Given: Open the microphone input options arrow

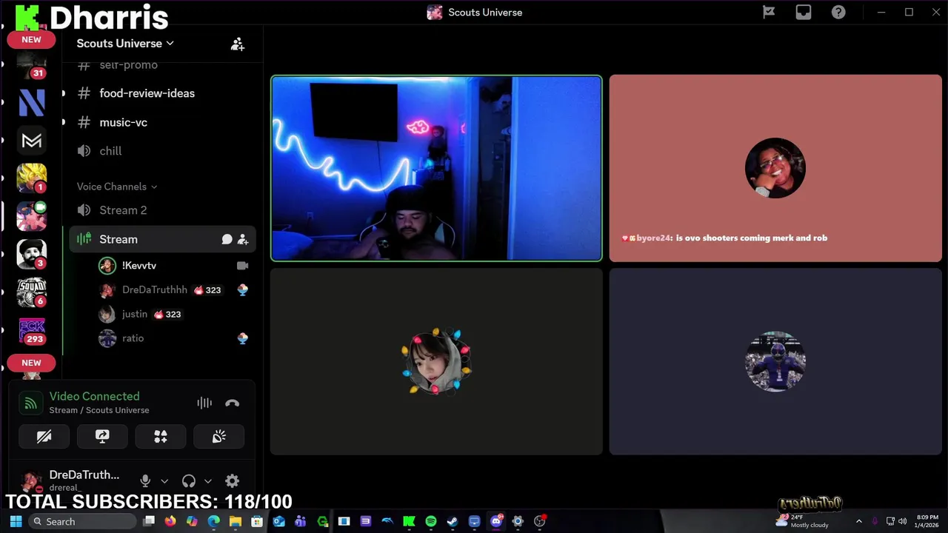Looking at the screenshot, I should (164, 481).
